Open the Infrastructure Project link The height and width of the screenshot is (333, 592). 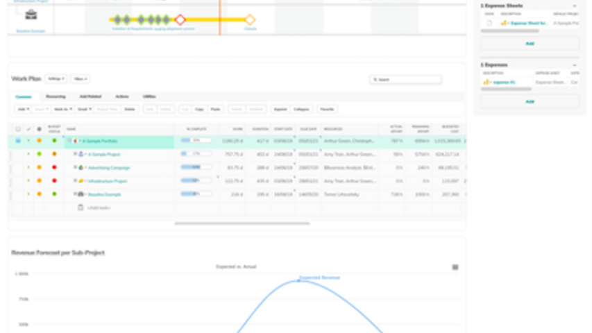click(108, 181)
